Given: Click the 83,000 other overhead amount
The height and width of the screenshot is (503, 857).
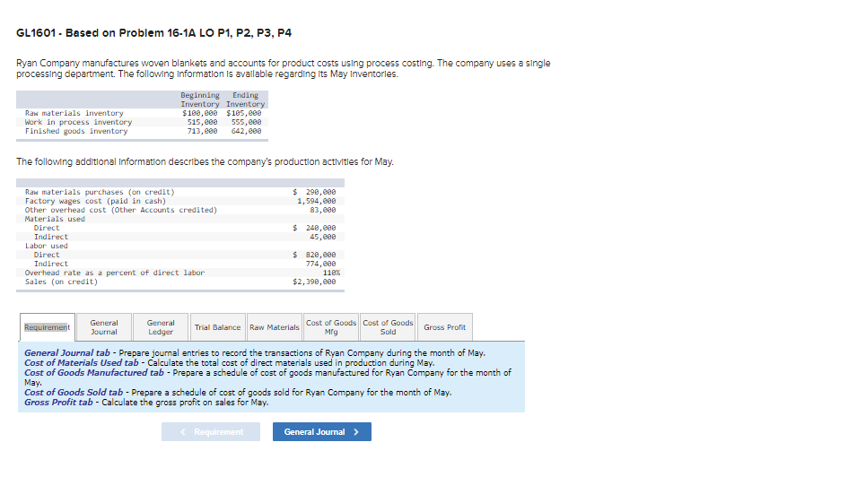Looking at the screenshot, I should (x=323, y=210).
